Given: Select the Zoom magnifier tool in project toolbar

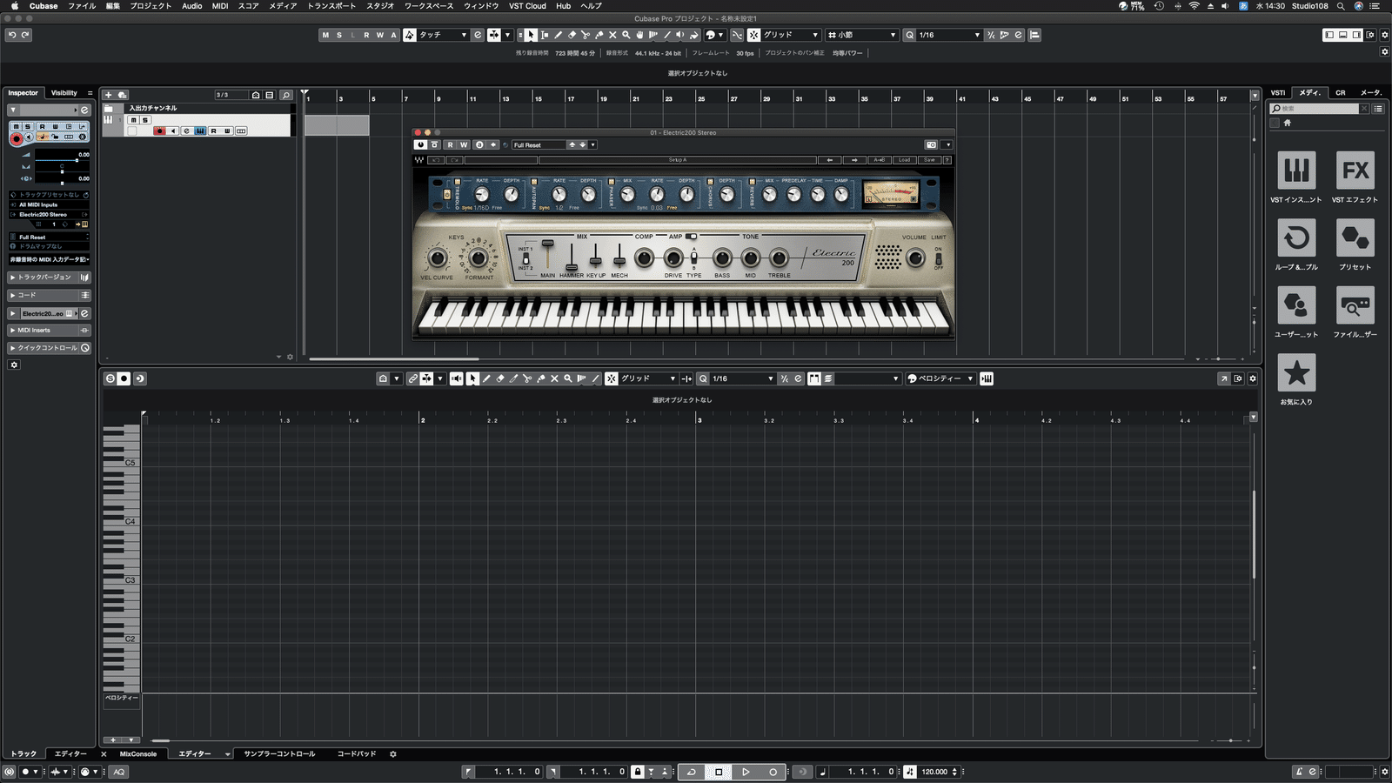Looking at the screenshot, I should [x=626, y=35].
